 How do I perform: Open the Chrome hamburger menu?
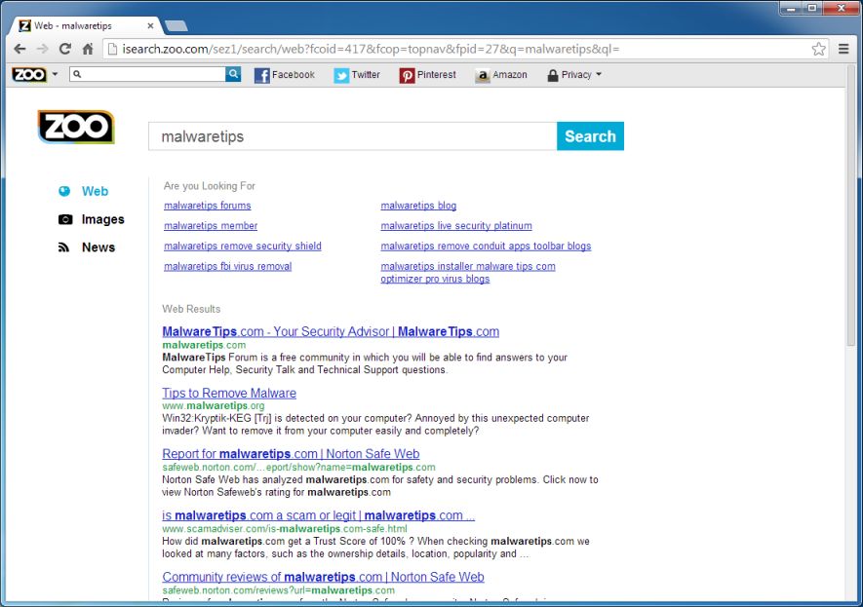(843, 49)
